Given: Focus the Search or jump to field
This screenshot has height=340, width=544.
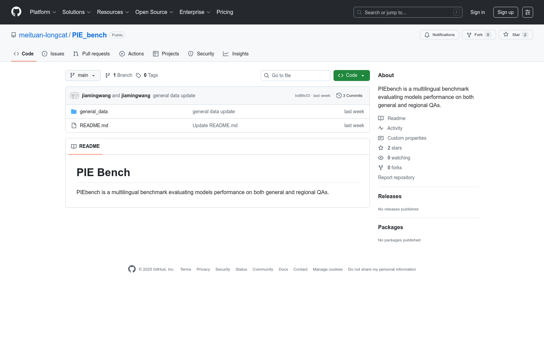Looking at the screenshot, I should click(408, 12).
